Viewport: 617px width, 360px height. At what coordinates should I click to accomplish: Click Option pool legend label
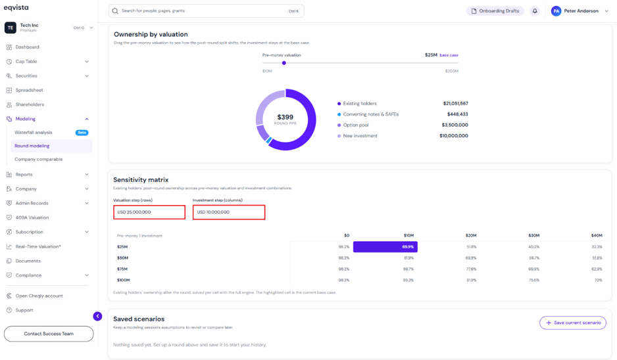click(x=356, y=125)
